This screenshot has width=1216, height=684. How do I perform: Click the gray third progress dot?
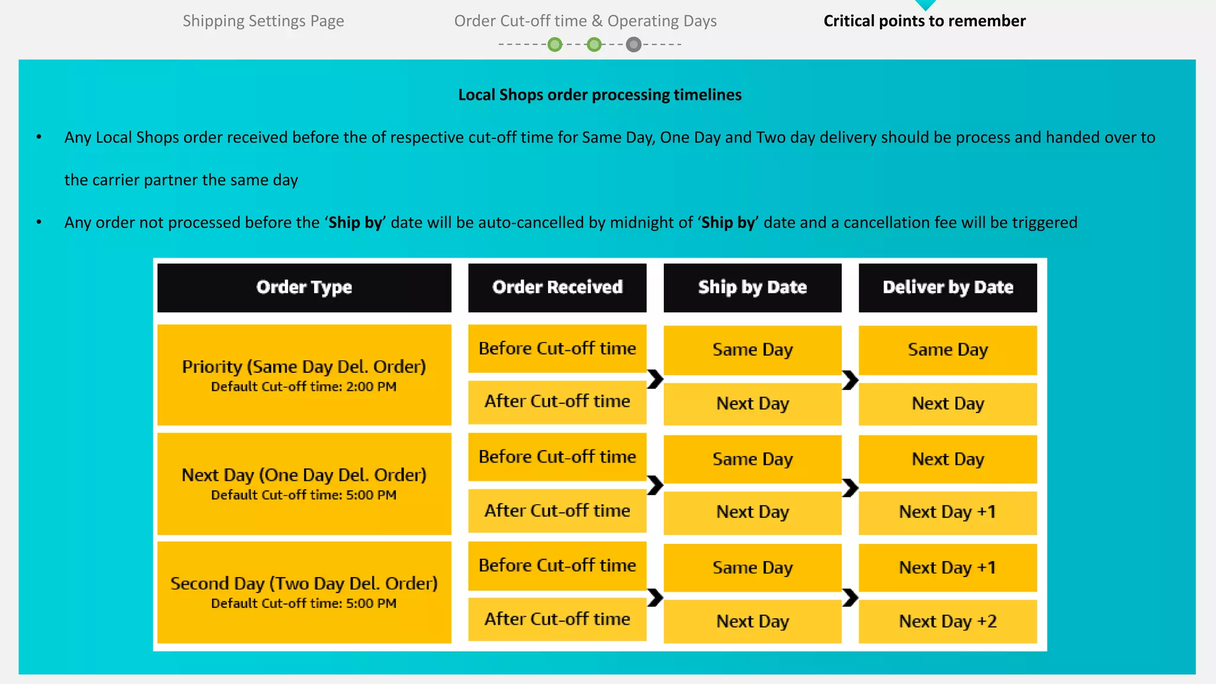634,45
